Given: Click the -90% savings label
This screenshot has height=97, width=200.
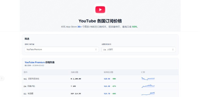Looking at the screenshot, I should point(114,79).
